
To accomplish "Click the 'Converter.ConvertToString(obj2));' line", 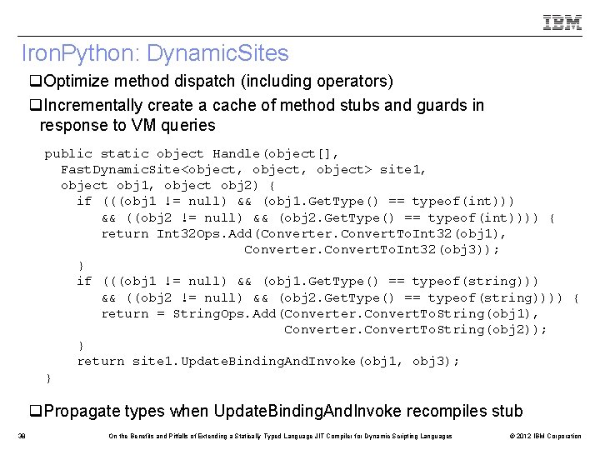I will (x=415, y=330).
